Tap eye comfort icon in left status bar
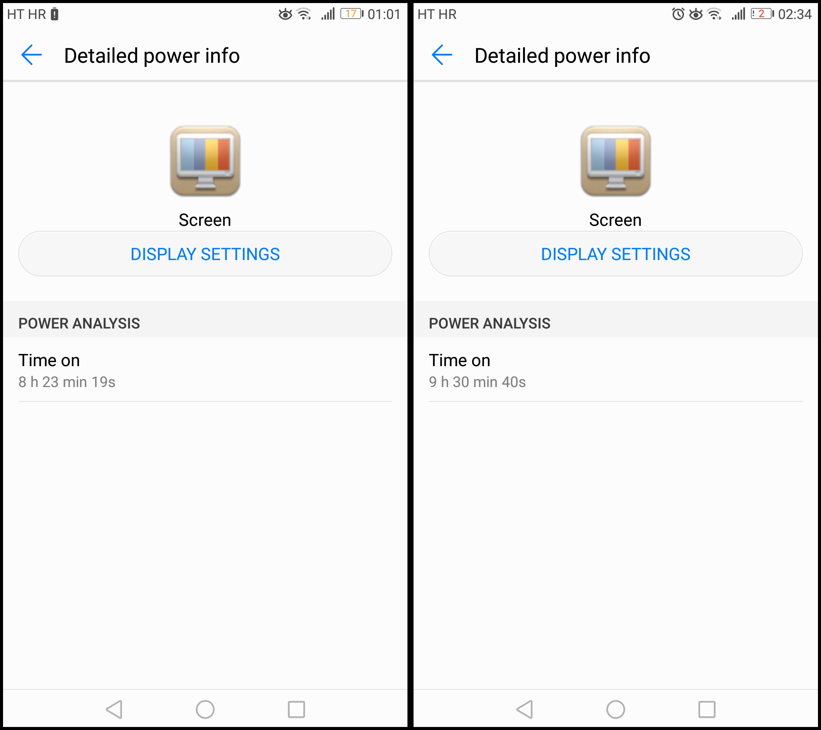 click(285, 14)
